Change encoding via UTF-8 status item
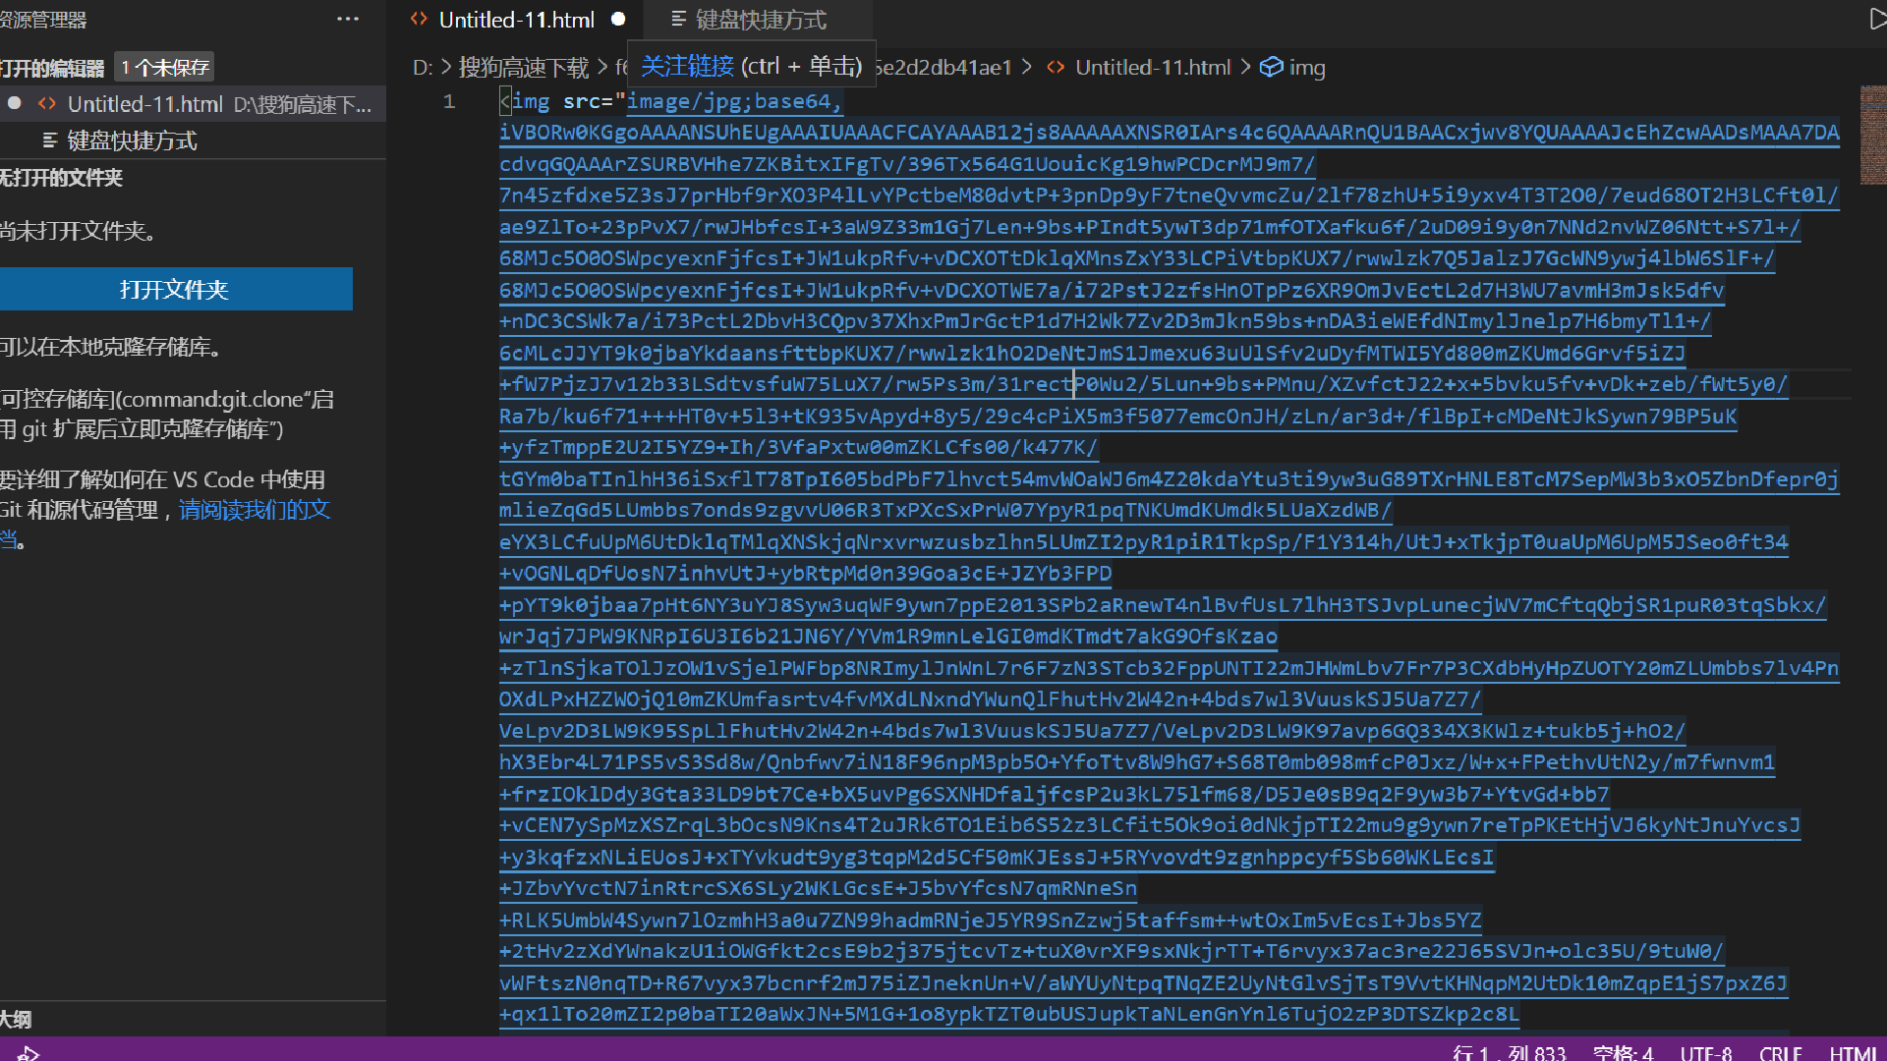The height and width of the screenshot is (1061, 1887). click(1705, 1053)
